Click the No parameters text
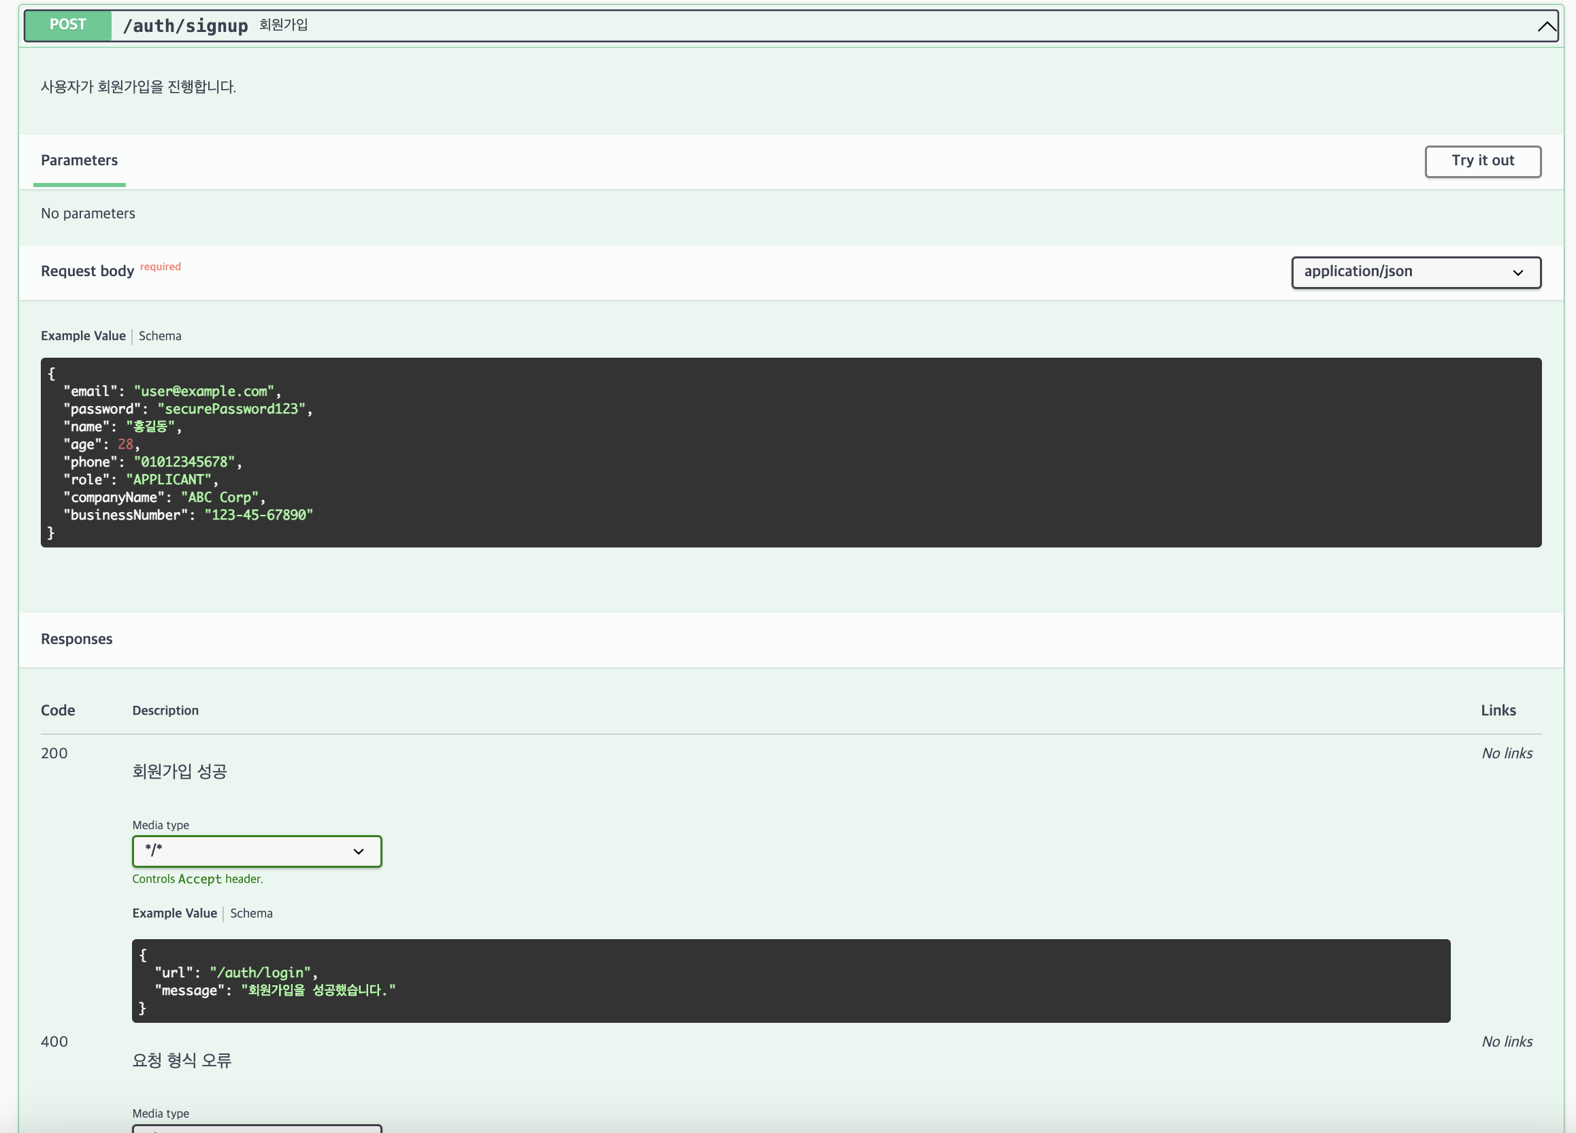Screen dimensions: 1576x1133 (x=88, y=214)
